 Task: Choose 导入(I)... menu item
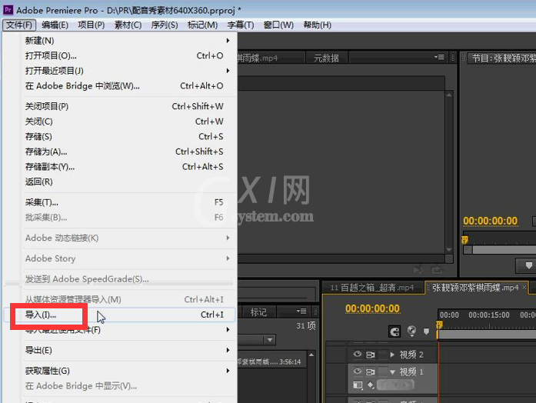[x=120, y=315]
